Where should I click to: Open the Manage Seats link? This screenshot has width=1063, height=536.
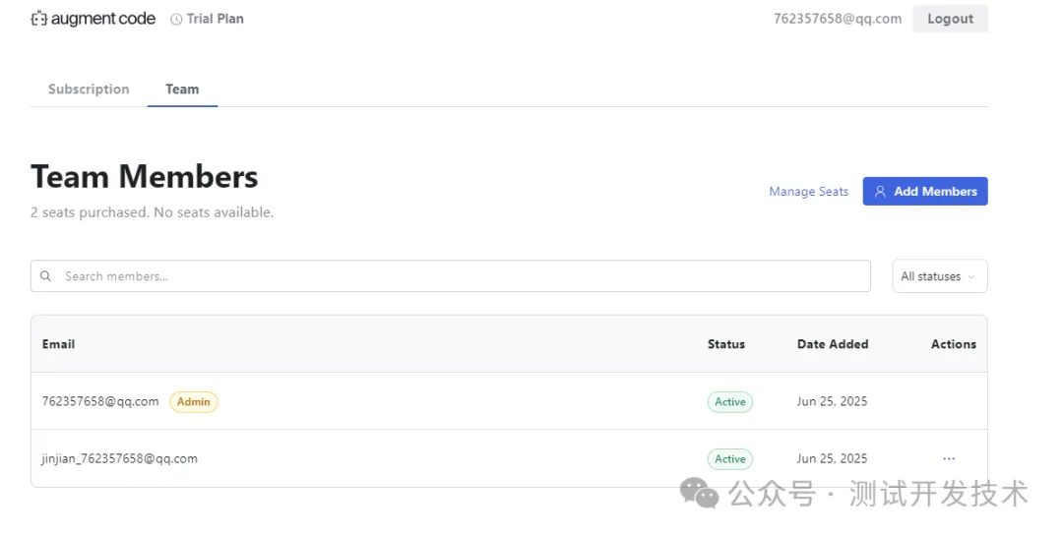coord(808,192)
